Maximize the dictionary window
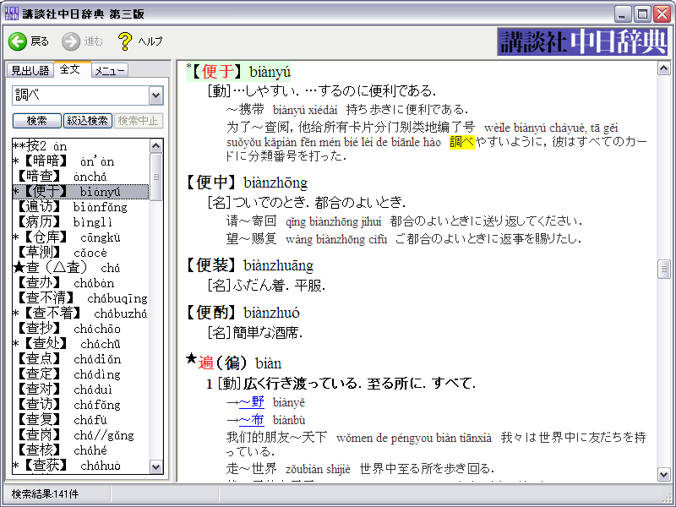The width and height of the screenshot is (676, 507). click(642, 14)
